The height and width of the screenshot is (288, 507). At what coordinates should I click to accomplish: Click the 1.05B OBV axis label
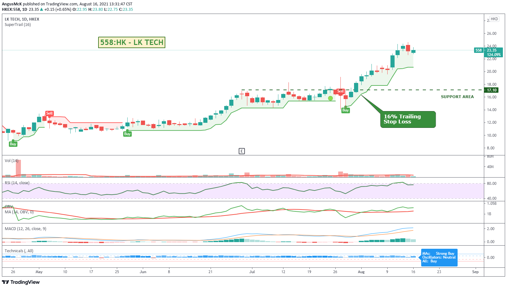click(492, 203)
